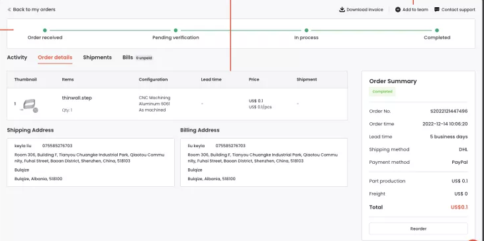Click the Configuration column header

(153, 79)
